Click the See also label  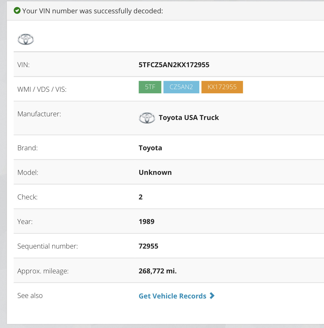click(x=30, y=296)
